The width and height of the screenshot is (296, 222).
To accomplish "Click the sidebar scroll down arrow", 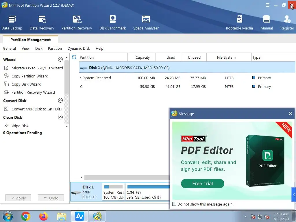I will 66,127.
